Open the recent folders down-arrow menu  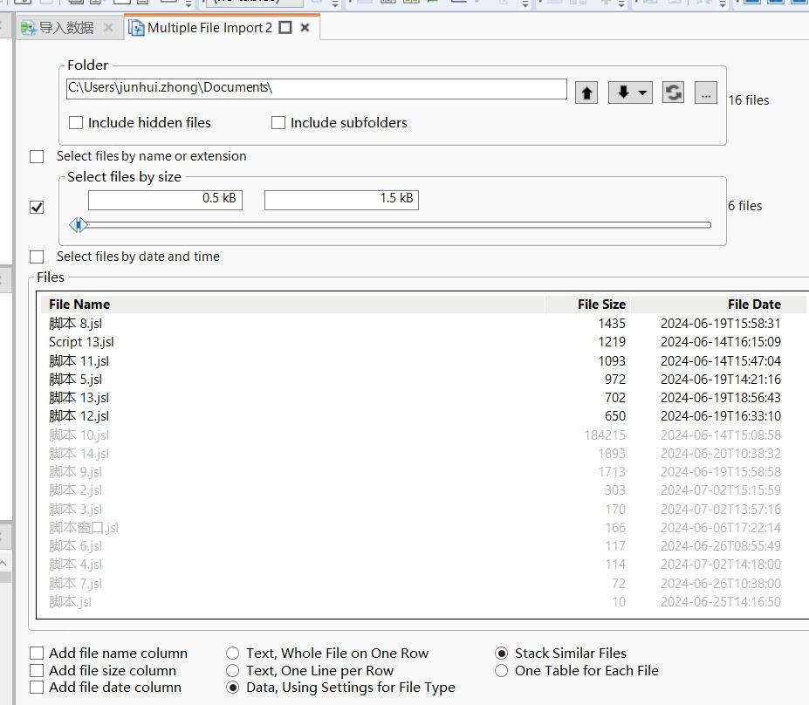[630, 92]
